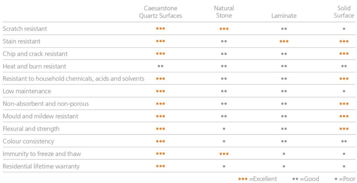
Task: Click Caesarstone's Scratch resistant rating dots
Action: coord(160,28)
